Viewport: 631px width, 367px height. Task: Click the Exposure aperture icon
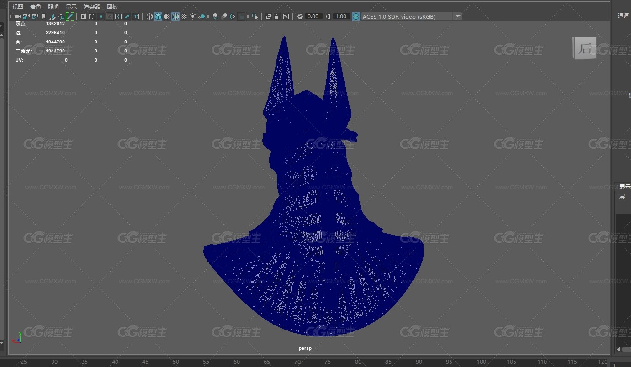point(300,16)
